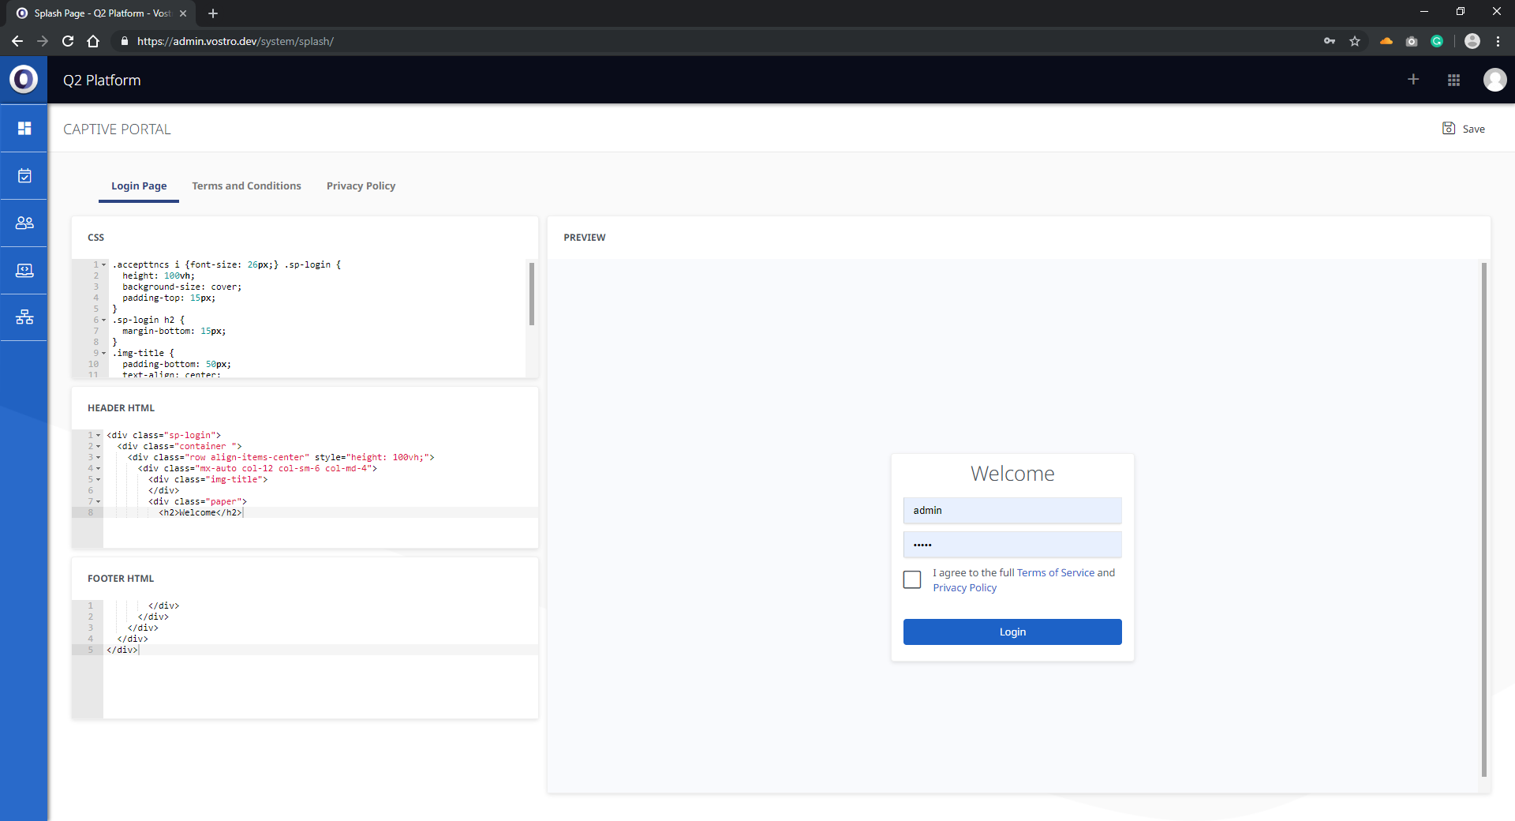Screen dimensions: 1515x821
Task: Click the blue Login button in preview
Action: click(1012, 632)
